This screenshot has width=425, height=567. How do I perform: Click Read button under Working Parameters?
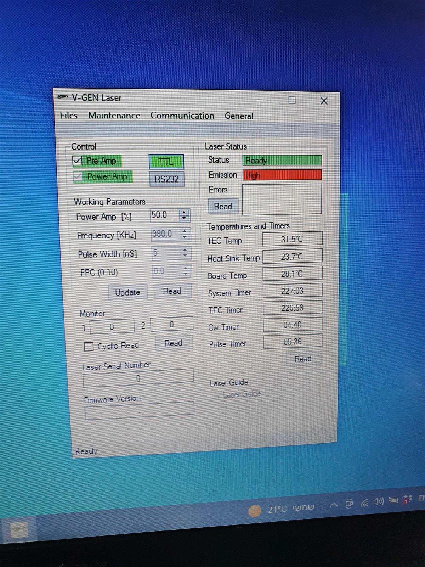[x=172, y=291]
